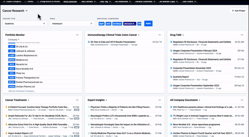Open the Text Filters dropdown

click(x=189, y=2)
